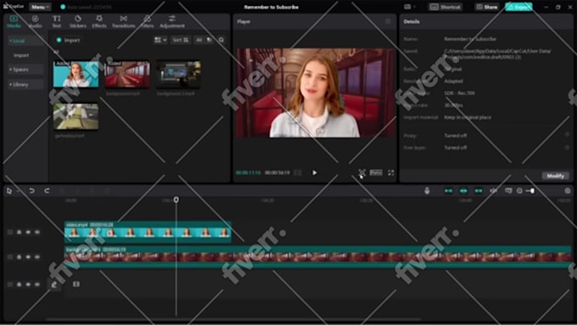Click the cover edit pencil icon
This screenshot has width=577, height=325.
click(54, 284)
